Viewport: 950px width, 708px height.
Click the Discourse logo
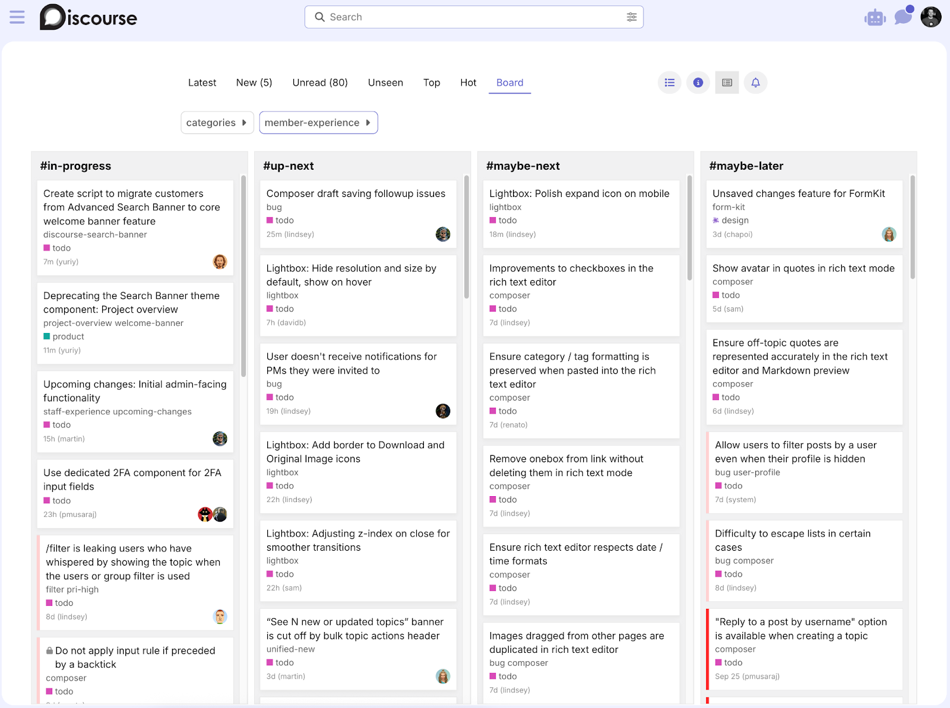[x=88, y=17]
